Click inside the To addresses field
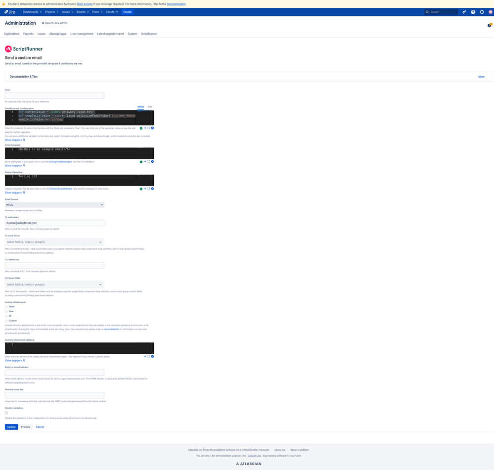This screenshot has height=470, width=494. 54,223
